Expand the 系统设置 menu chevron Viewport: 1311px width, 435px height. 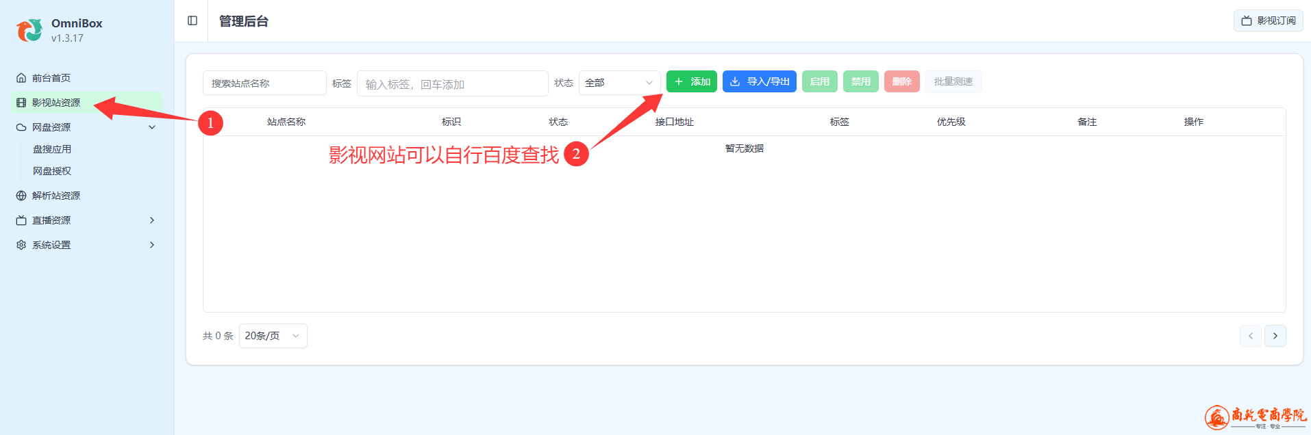point(152,245)
